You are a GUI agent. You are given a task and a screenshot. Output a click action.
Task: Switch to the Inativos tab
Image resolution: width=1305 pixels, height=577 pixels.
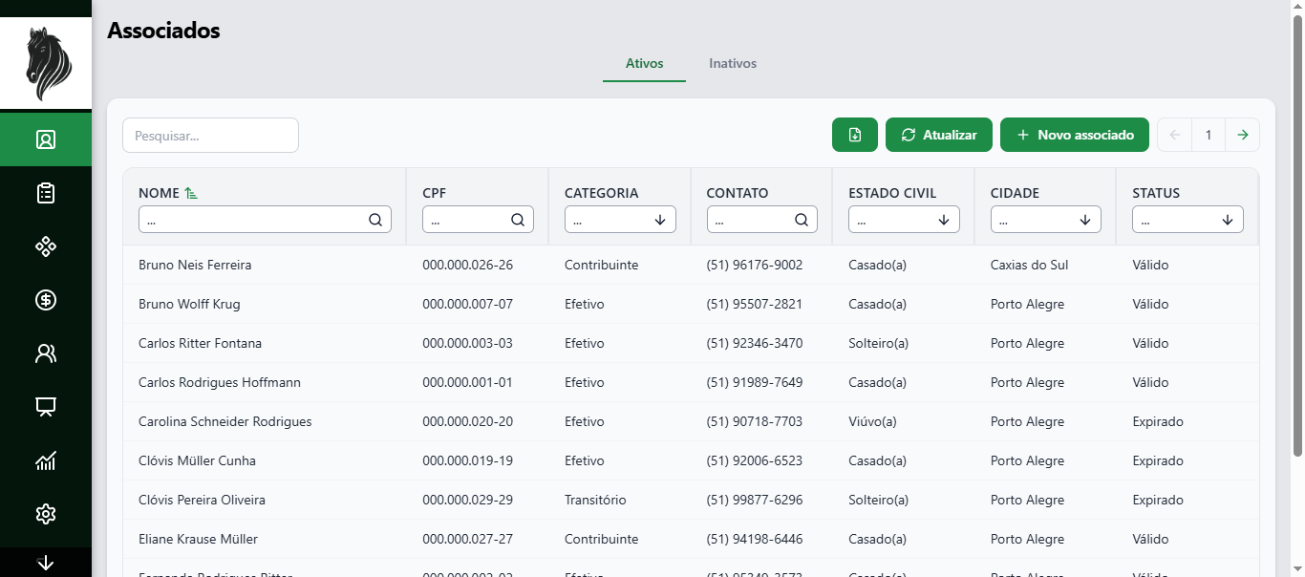click(733, 63)
